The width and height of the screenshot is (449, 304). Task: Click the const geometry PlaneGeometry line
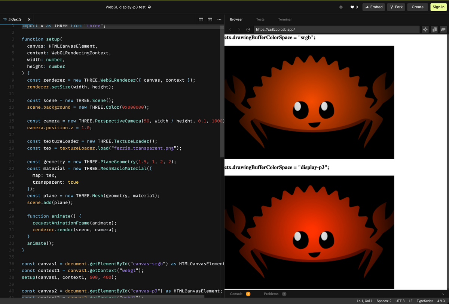[101, 162]
